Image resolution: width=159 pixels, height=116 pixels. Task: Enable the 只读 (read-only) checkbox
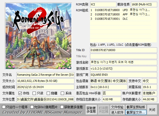(x=34, y=93)
